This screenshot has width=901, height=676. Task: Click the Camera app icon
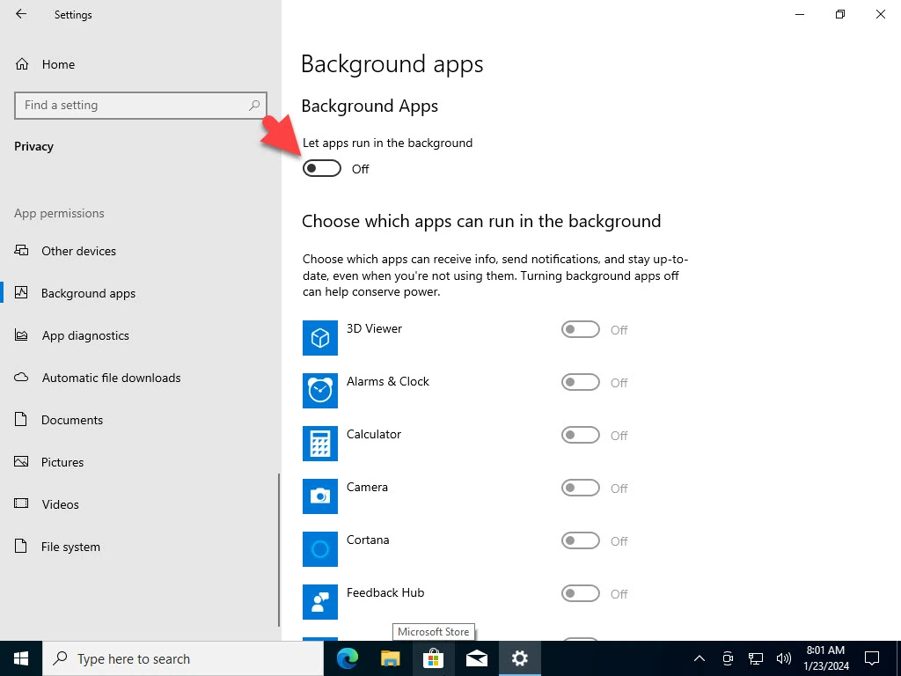(320, 496)
